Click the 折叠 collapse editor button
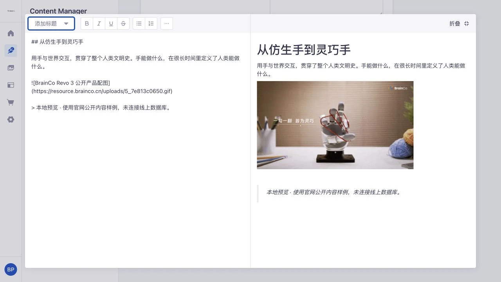 [459, 23]
